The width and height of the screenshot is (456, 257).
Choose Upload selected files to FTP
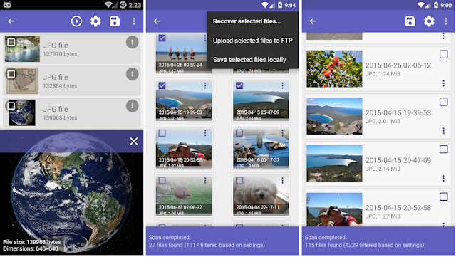pyautogui.click(x=252, y=41)
